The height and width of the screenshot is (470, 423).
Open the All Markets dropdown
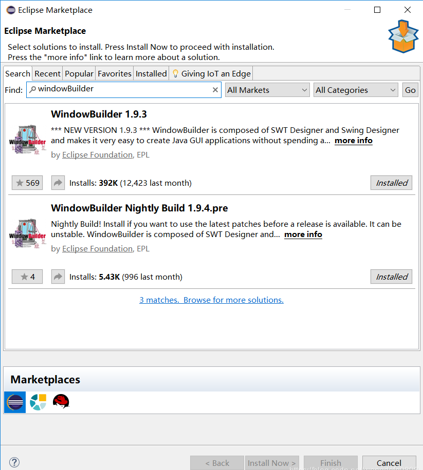pyautogui.click(x=267, y=90)
